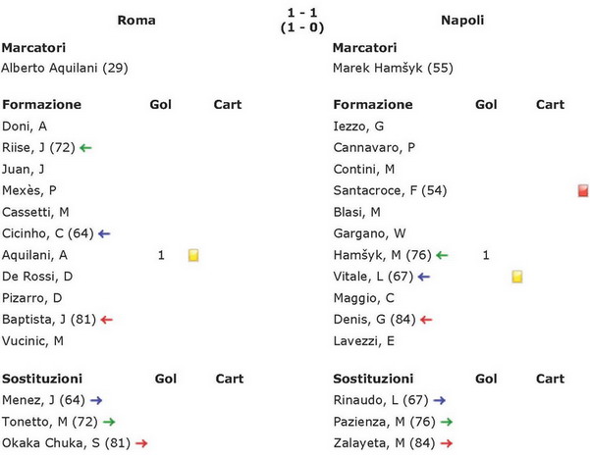Click Vitale's yellow card icon
Screen dimensions: 590x459
click(x=517, y=277)
